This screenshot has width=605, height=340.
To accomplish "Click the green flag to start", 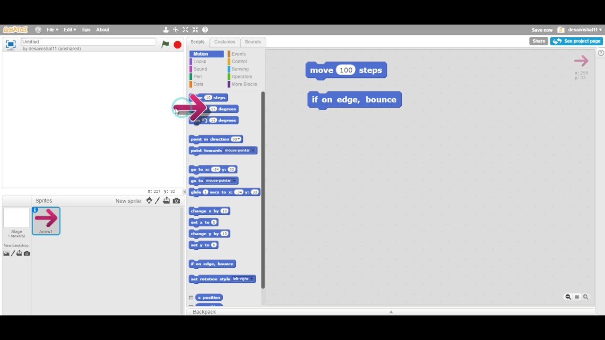I will point(165,44).
